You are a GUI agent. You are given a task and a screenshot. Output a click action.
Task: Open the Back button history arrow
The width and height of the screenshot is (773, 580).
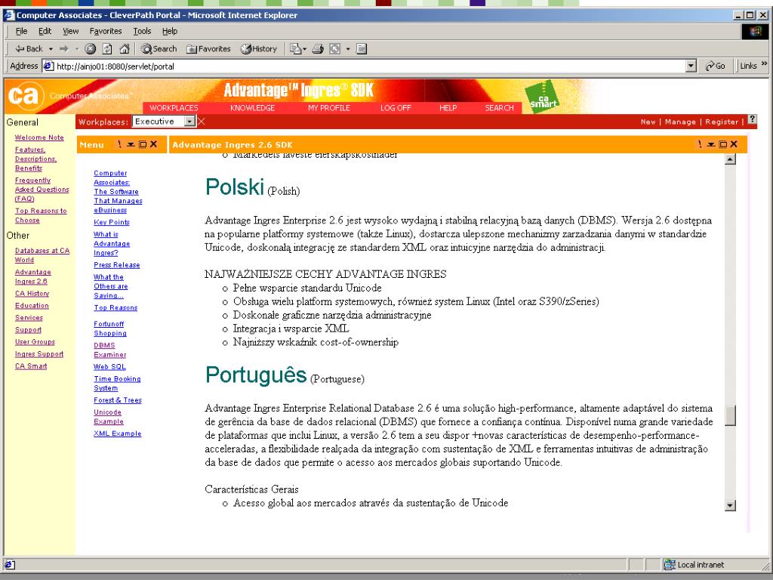click(x=51, y=49)
